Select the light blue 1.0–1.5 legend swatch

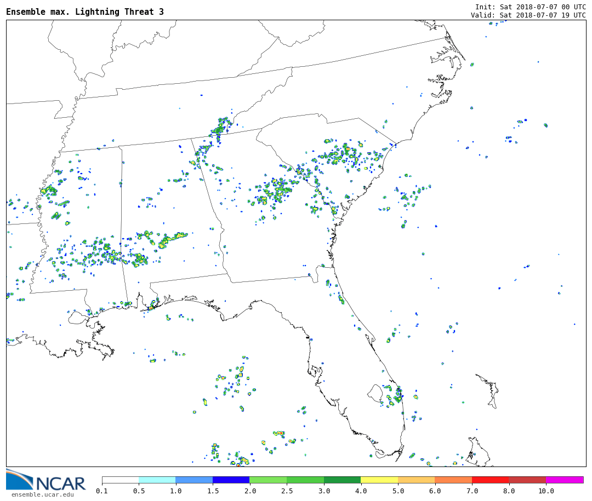point(194,480)
